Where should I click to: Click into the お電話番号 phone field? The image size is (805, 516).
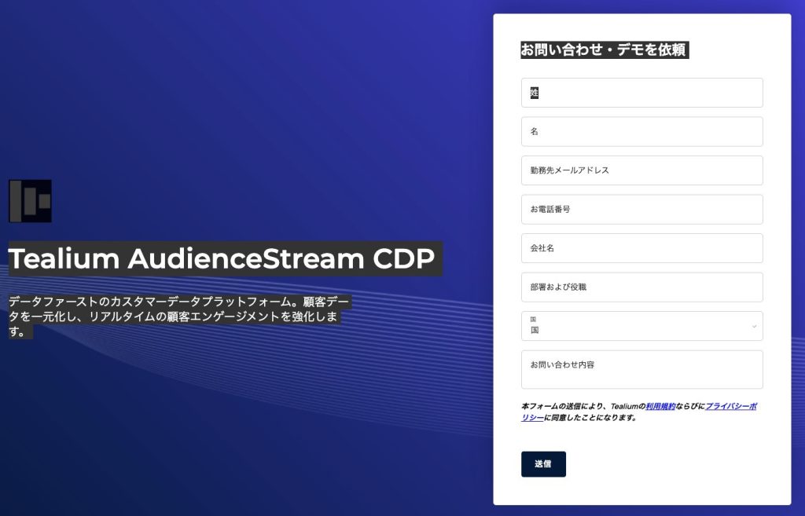click(x=641, y=210)
